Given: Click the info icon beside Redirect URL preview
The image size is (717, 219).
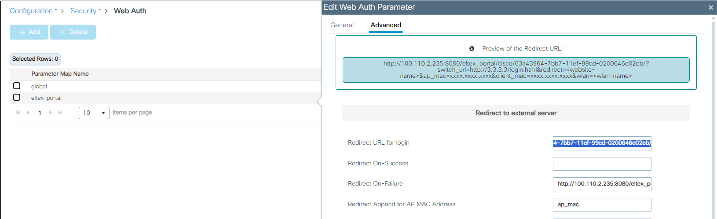Looking at the screenshot, I should click(x=472, y=48).
